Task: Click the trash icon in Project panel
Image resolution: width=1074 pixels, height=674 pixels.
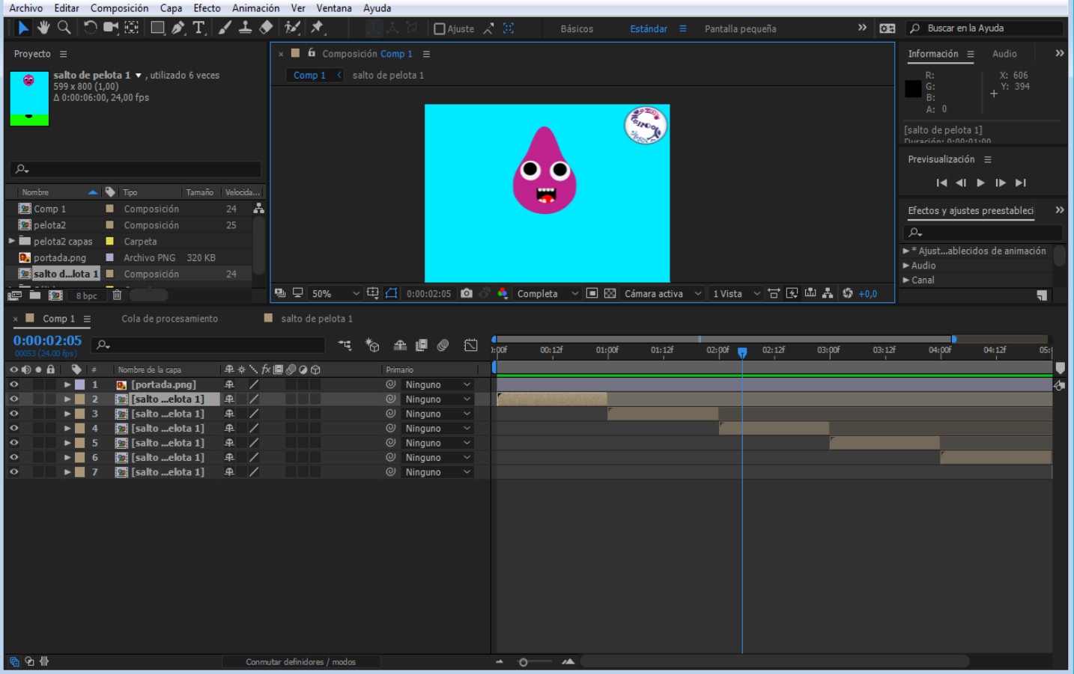Action: pyautogui.click(x=117, y=295)
